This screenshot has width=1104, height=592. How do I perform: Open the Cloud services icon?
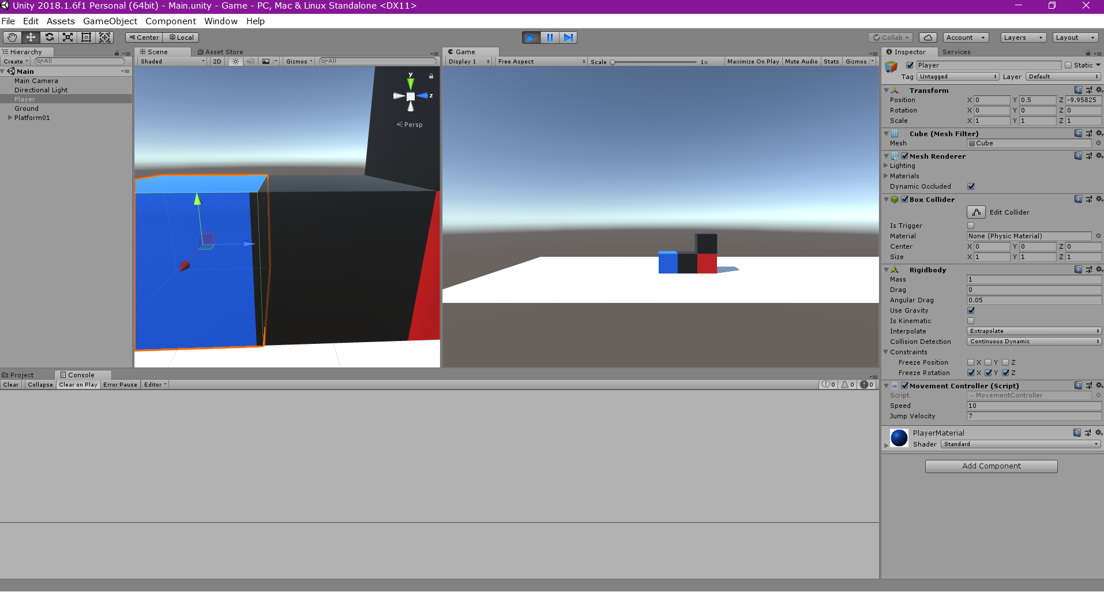927,38
